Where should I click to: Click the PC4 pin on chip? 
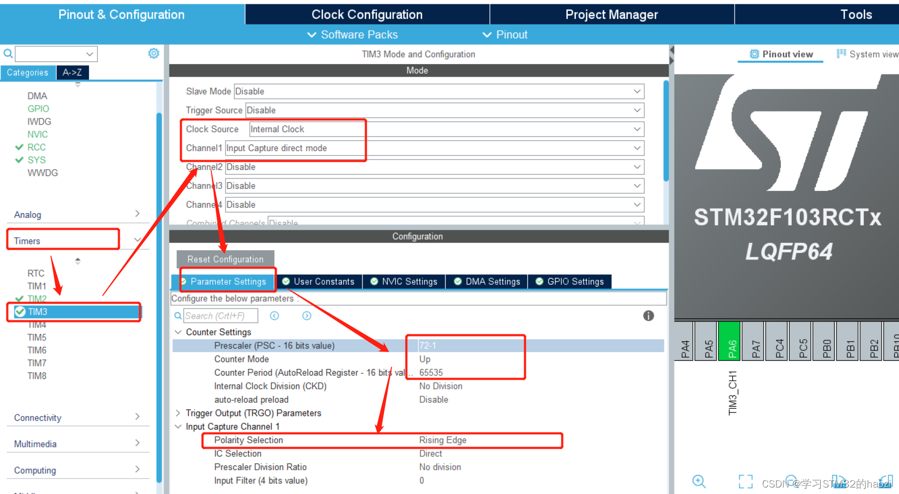(x=777, y=340)
